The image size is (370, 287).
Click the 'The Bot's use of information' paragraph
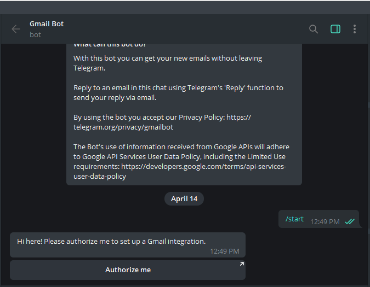tap(181, 161)
